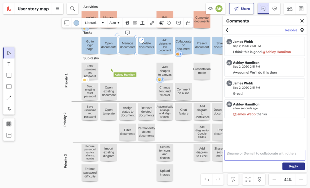Click Resolve link in comments panel
The height and width of the screenshot is (188, 310).
291,30
